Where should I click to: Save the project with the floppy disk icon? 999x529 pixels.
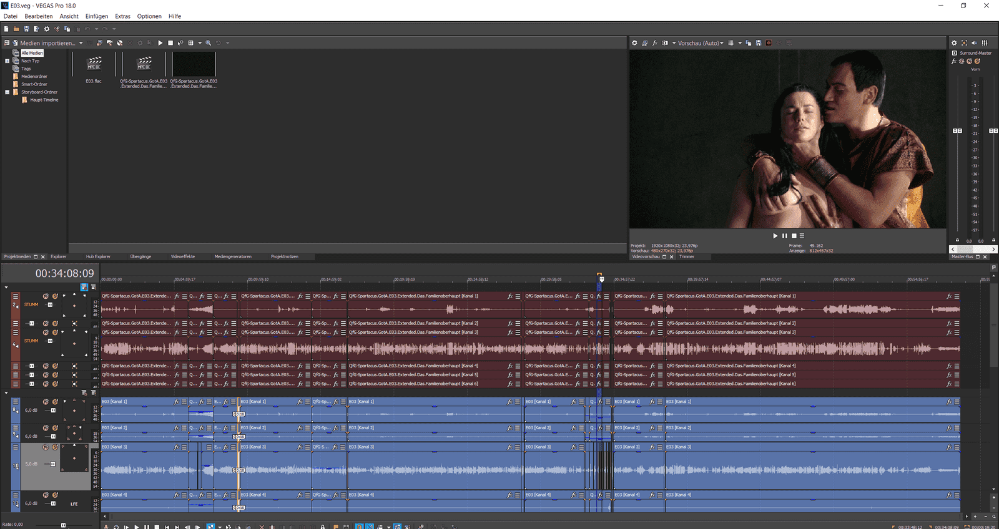26,29
